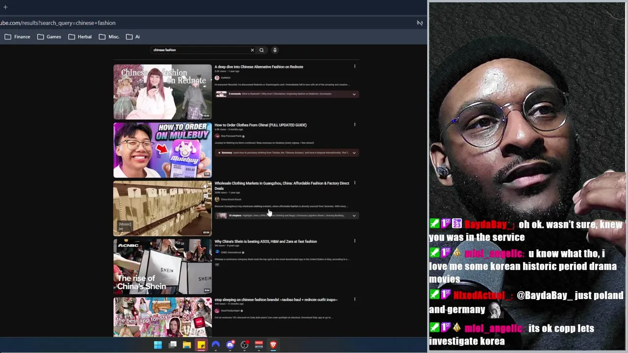Expand the 10 chapters list for Guangzhou video
This screenshot has width=628, height=353.
(354, 216)
